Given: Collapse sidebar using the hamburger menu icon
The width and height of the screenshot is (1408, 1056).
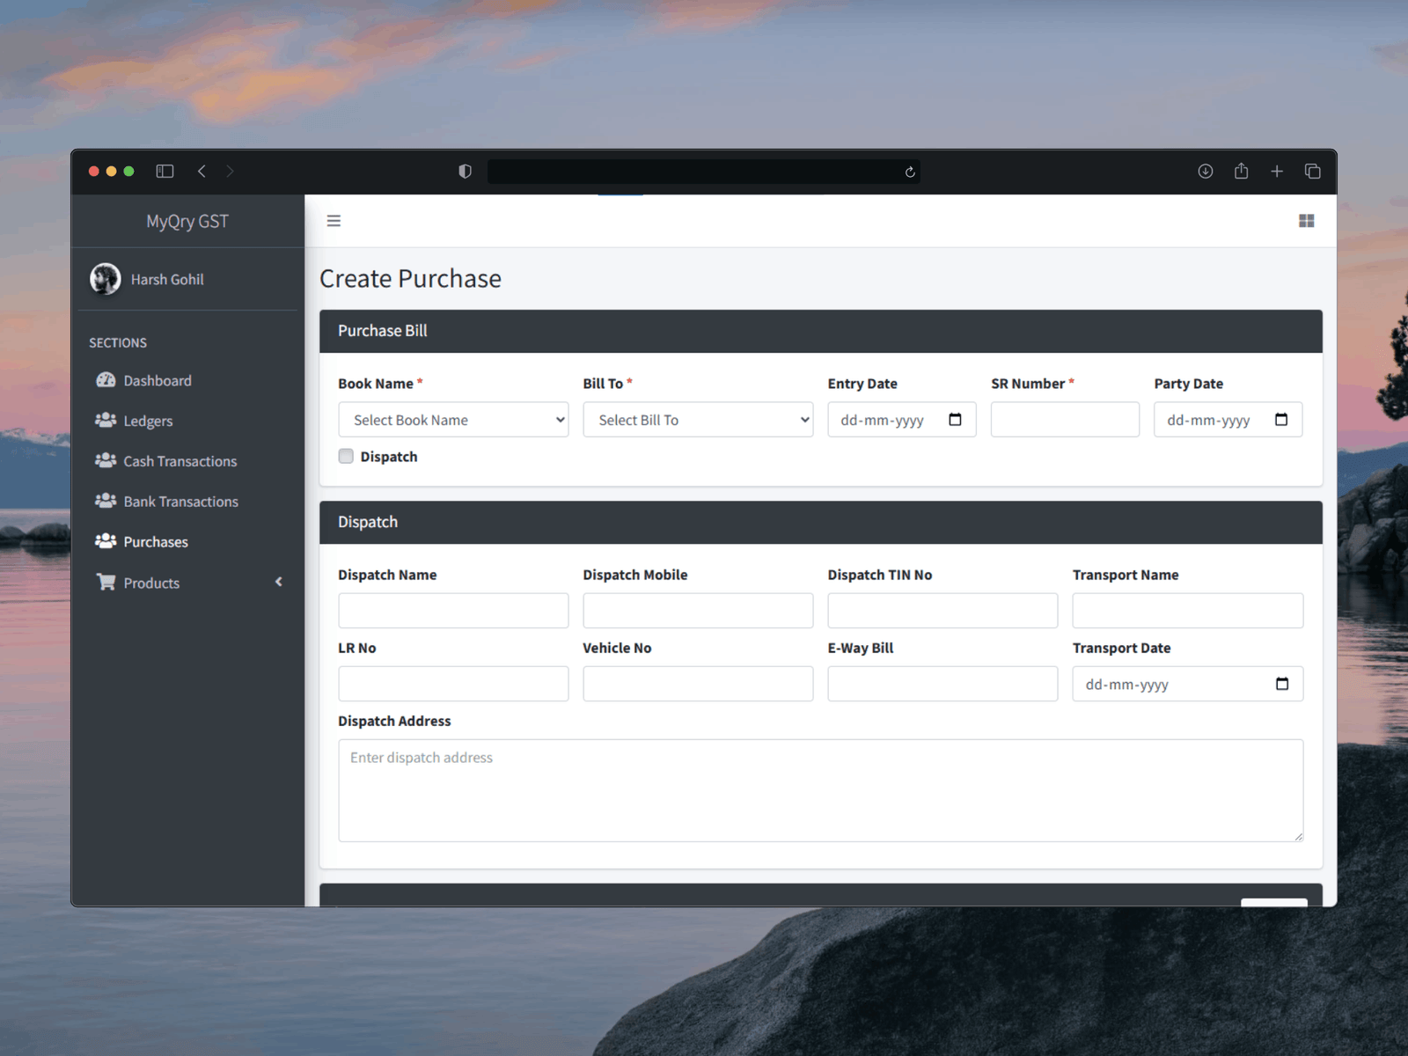Looking at the screenshot, I should point(334,221).
